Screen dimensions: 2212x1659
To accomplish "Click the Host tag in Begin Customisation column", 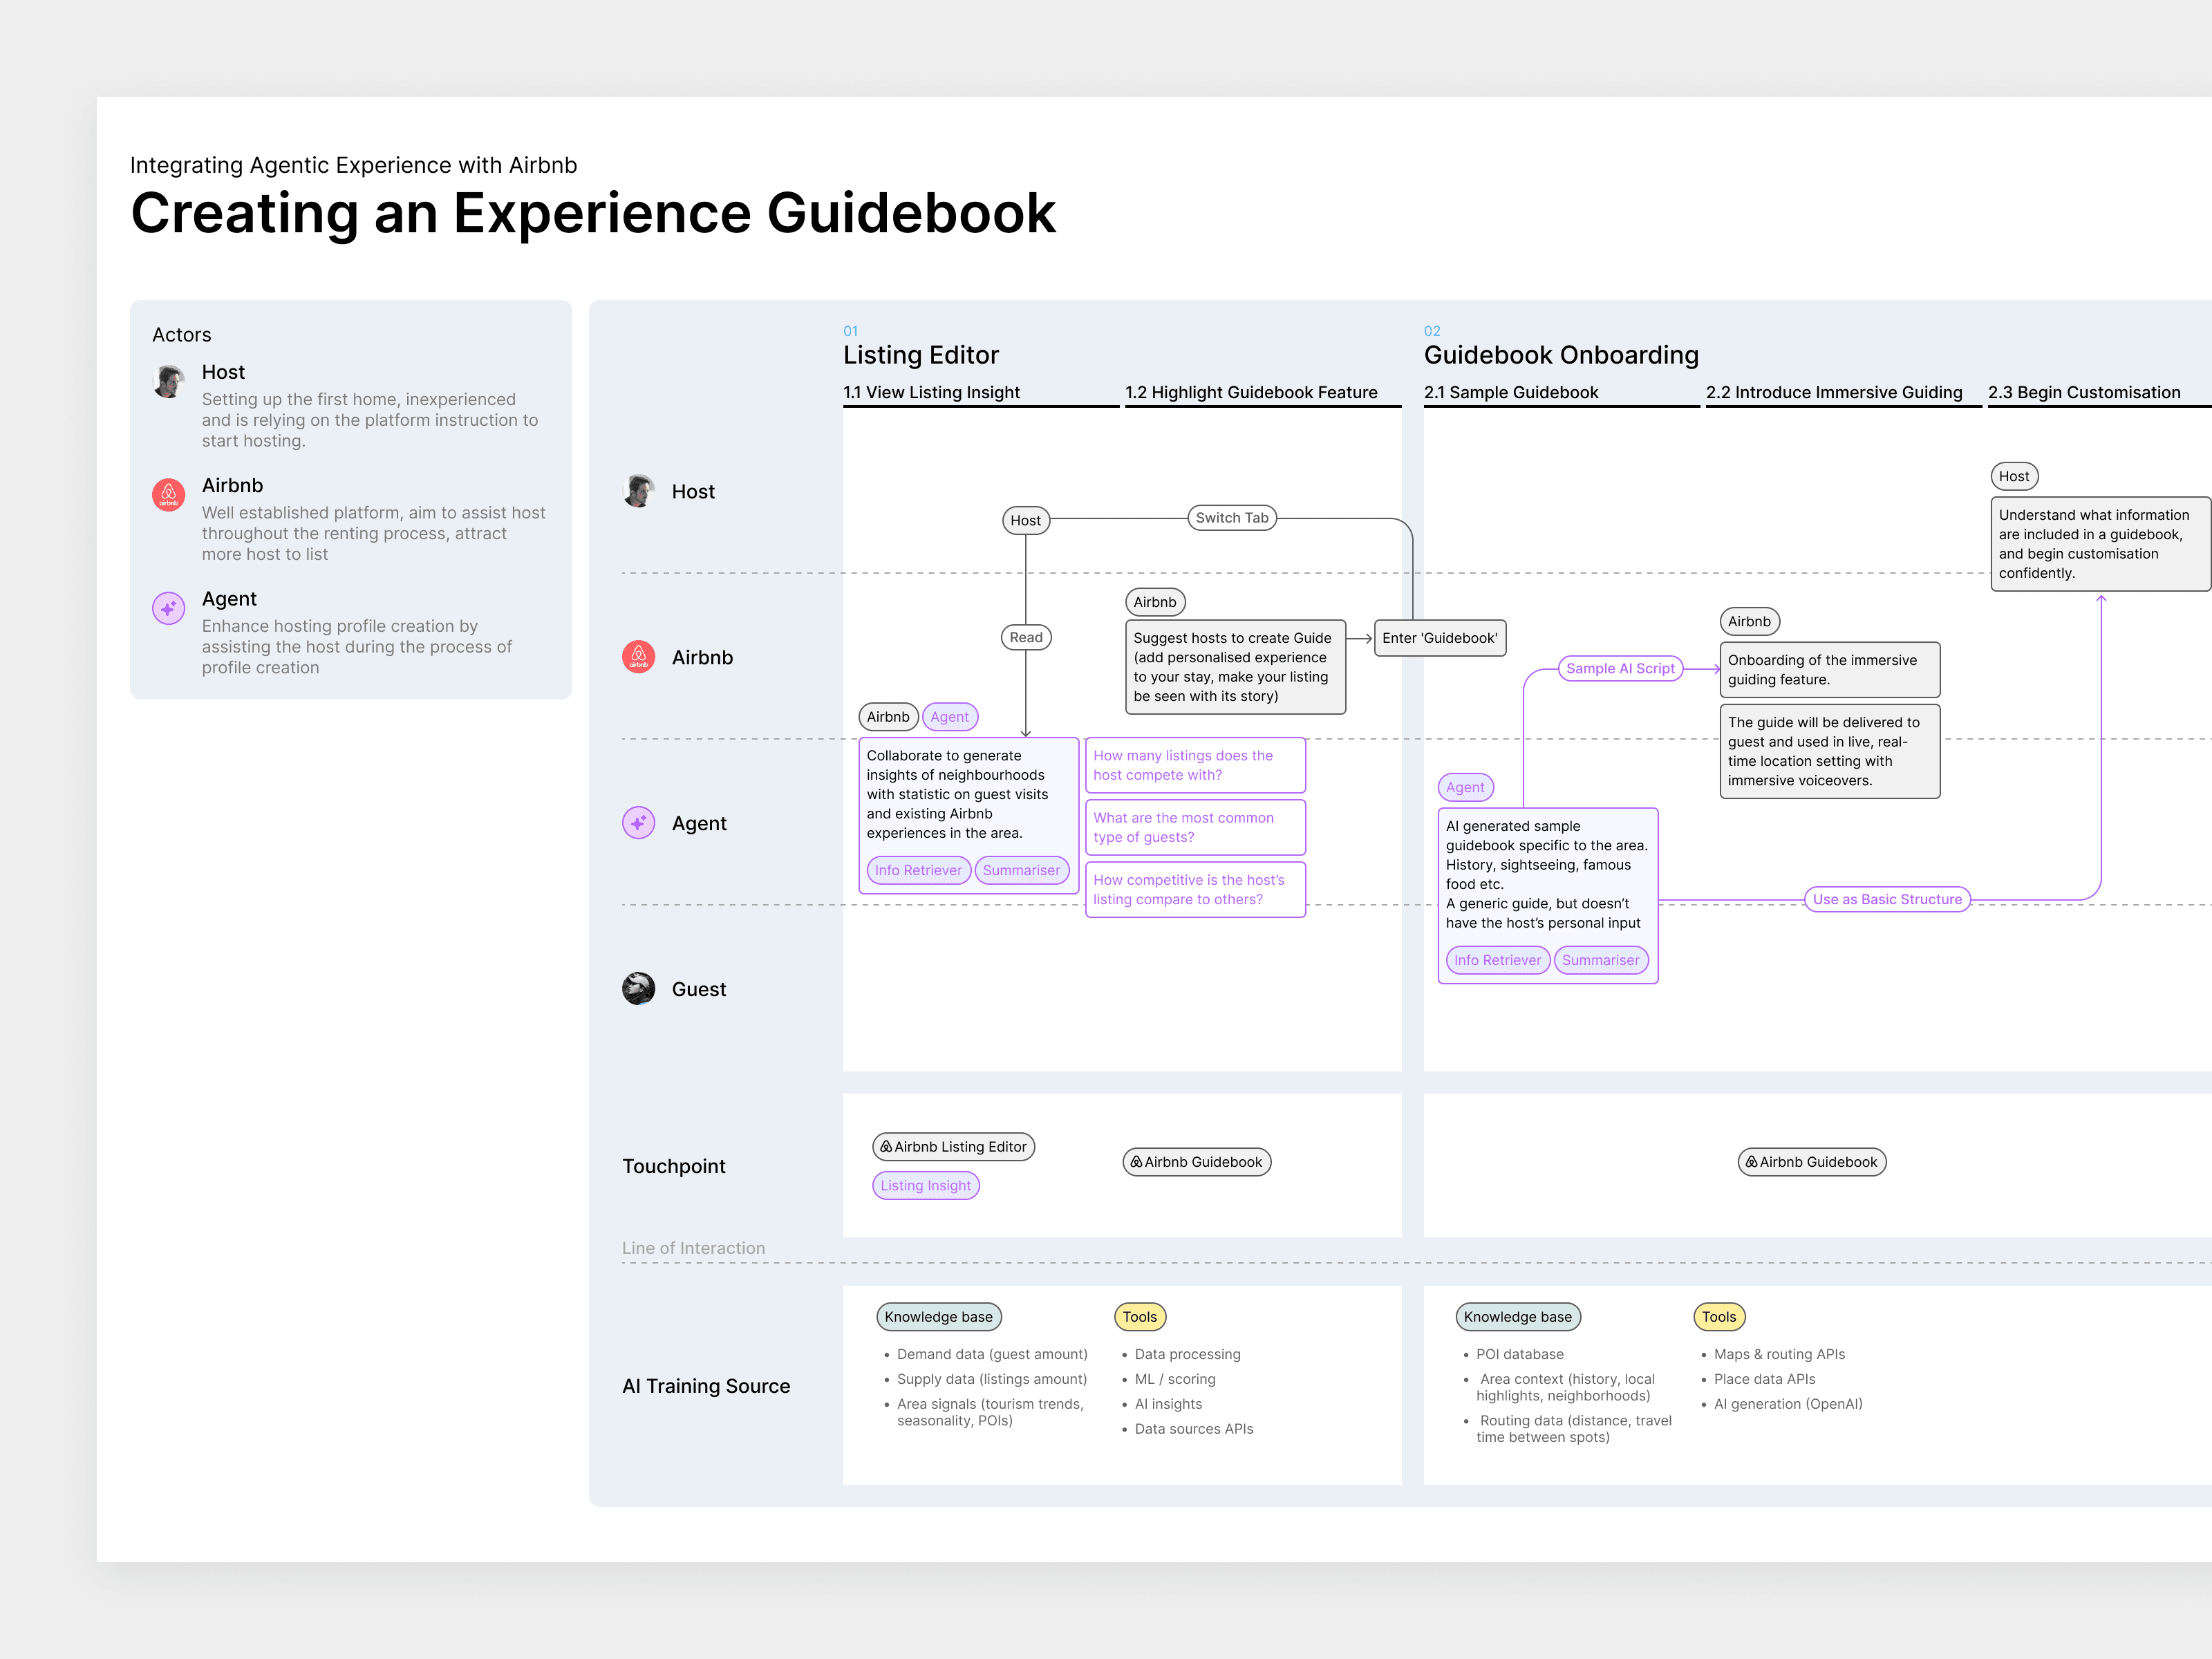I will pos(2014,476).
